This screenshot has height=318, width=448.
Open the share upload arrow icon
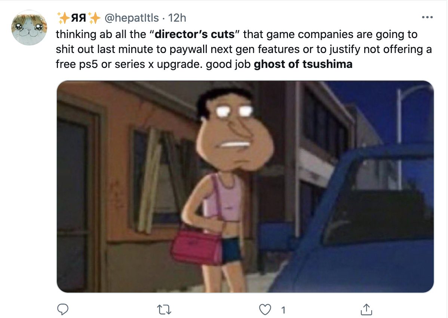tap(366, 309)
